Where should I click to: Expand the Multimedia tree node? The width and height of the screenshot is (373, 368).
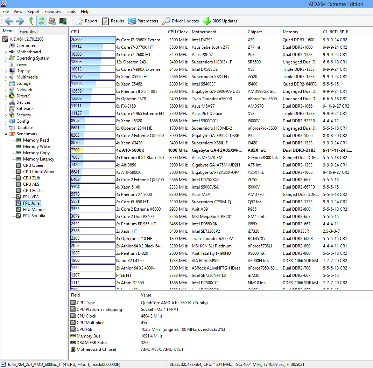tap(6, 77)
